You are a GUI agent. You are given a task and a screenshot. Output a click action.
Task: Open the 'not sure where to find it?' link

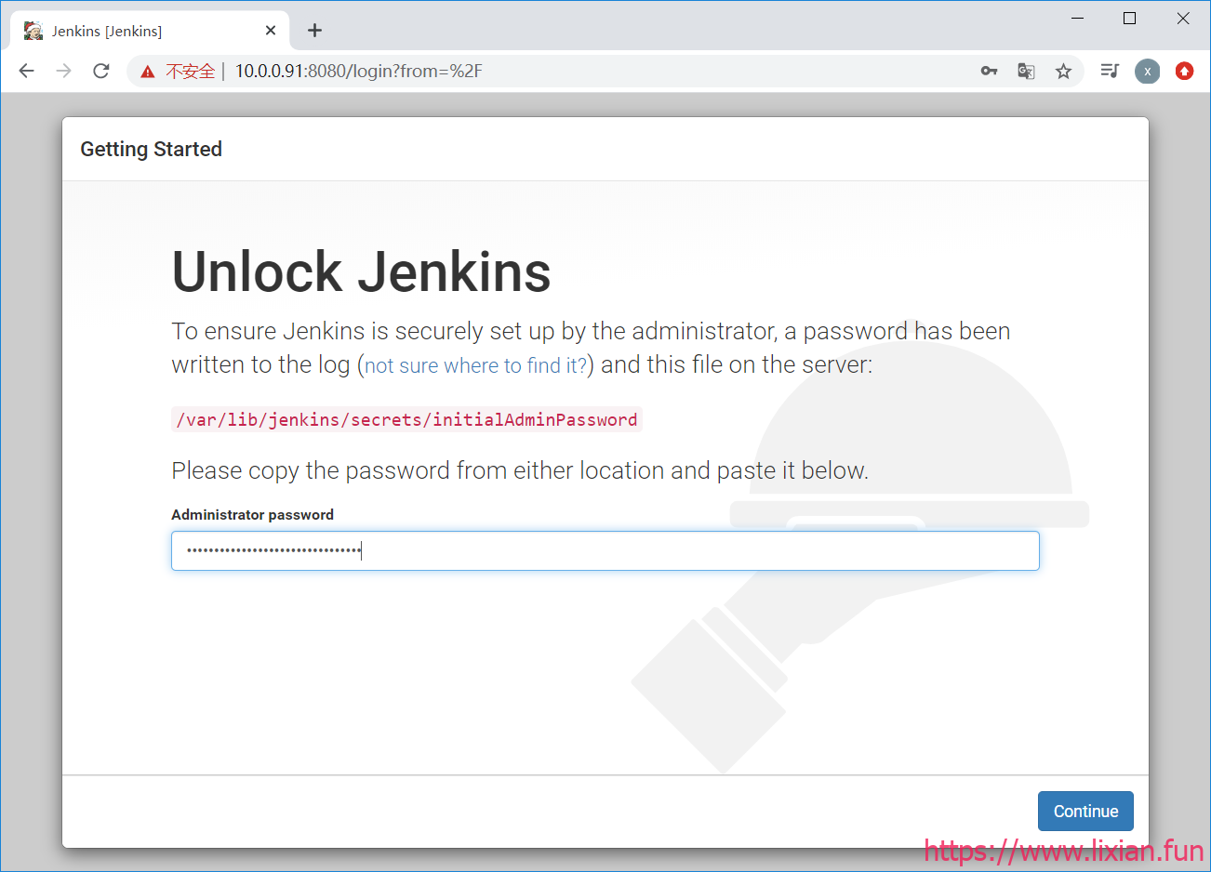click(x=475, y=365)
